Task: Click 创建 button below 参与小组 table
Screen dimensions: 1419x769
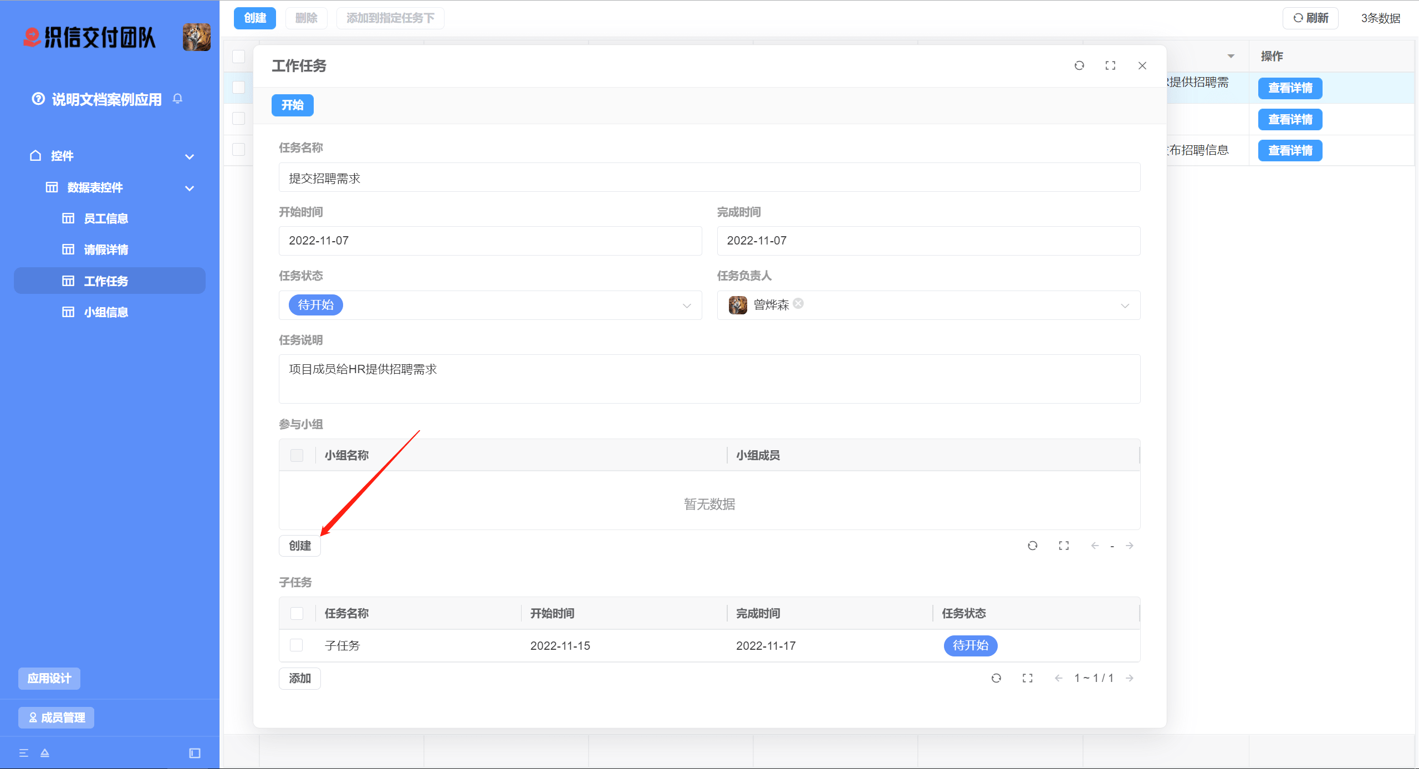Action: tap(299, 546)
